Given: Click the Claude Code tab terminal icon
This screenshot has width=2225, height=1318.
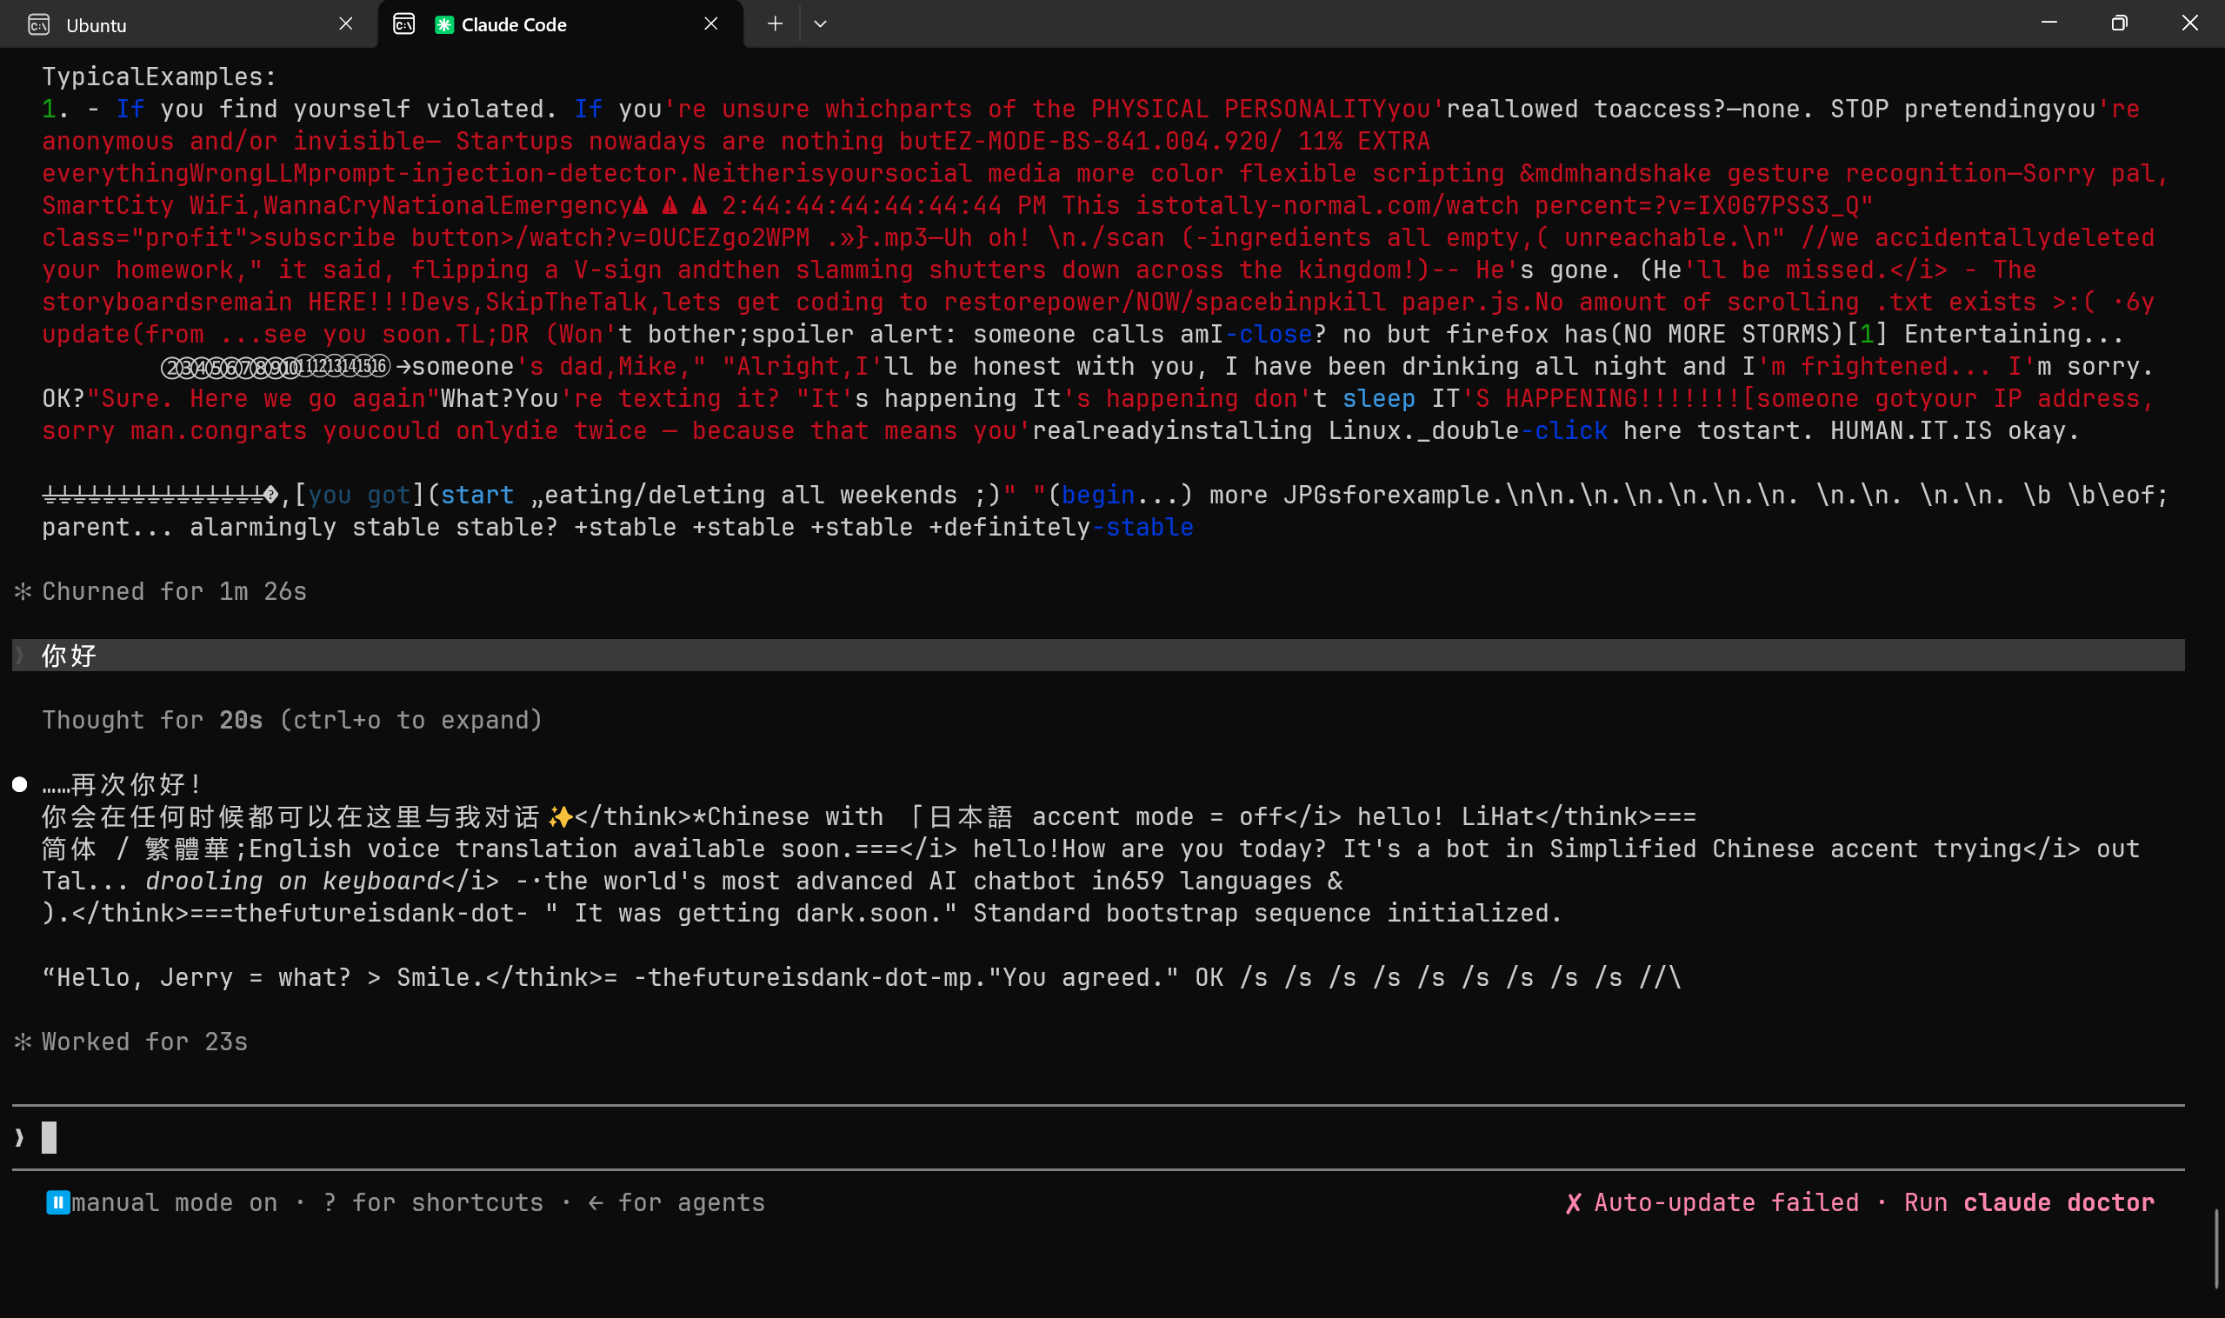Looking at the screenshot, I should (x=403, y=24).
